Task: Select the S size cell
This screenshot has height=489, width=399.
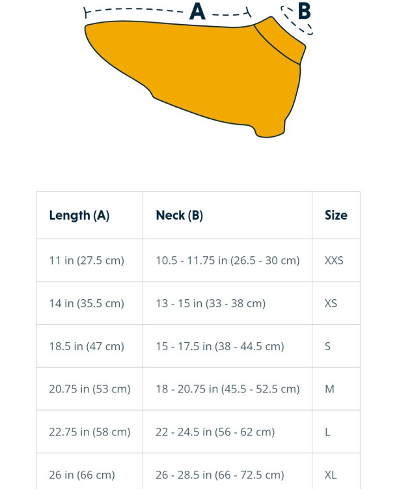Action: pos(336,346)
